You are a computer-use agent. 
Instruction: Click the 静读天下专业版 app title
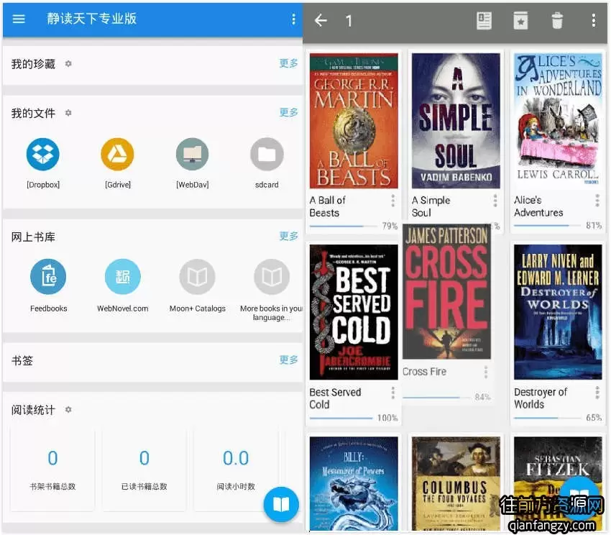[x=91, y=19]
